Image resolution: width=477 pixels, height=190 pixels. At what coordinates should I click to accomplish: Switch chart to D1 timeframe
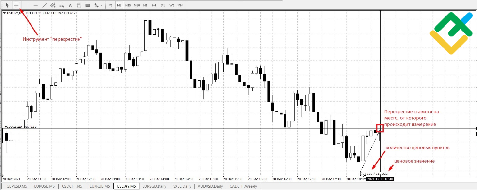[x=163, y=5]
